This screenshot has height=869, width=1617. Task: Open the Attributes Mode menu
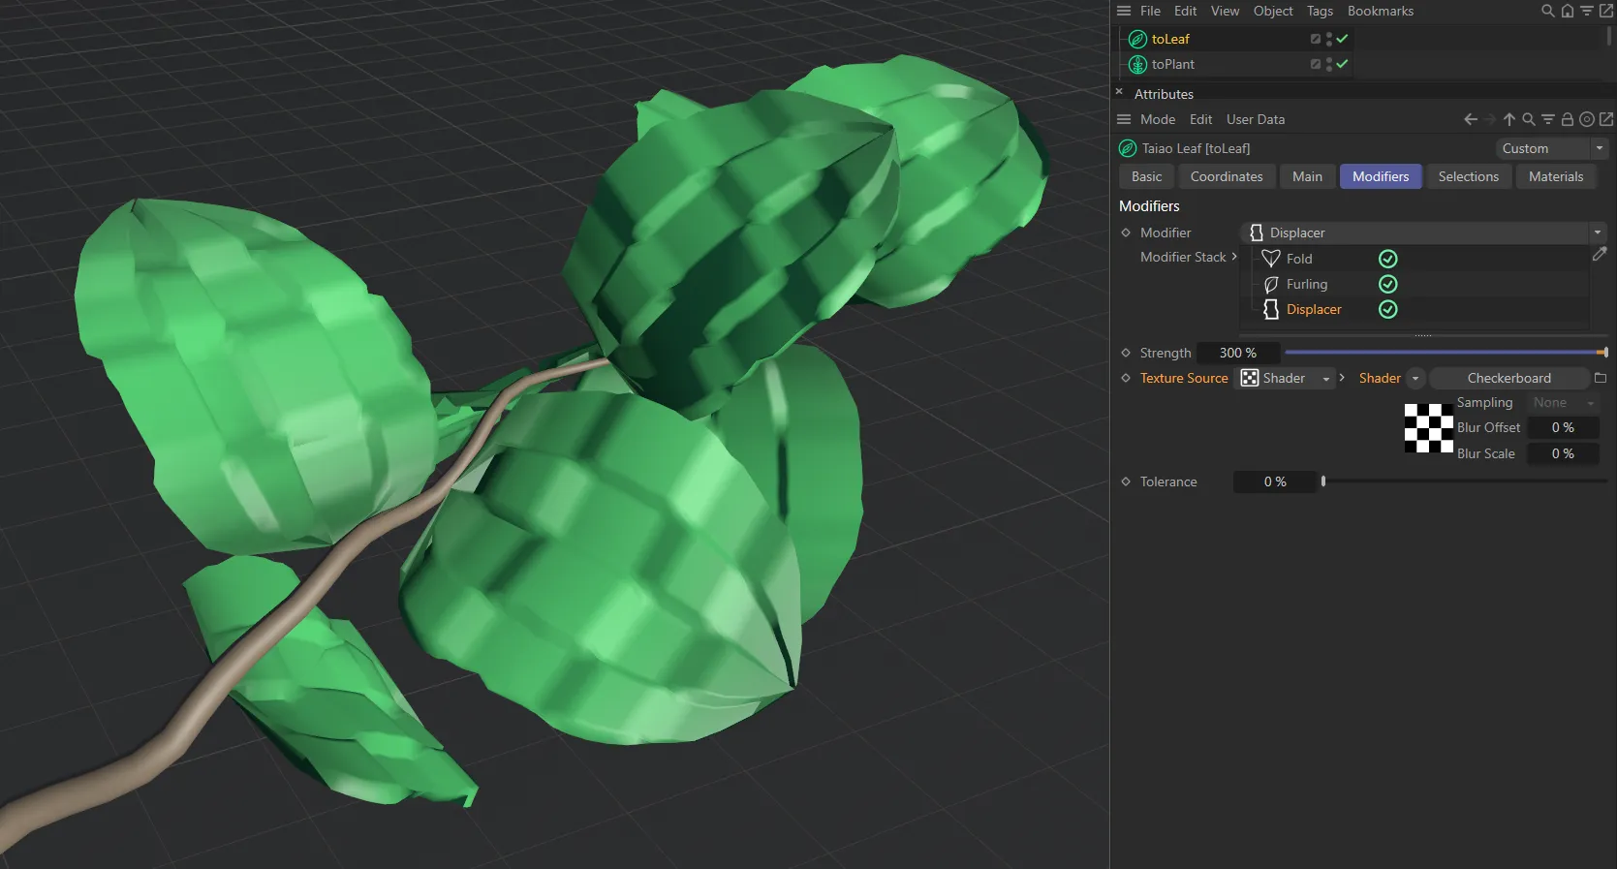(x=1158, y=119)
